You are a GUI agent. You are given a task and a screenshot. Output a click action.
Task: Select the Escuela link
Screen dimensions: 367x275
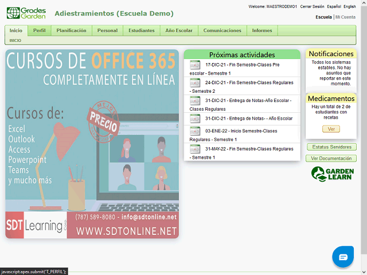(x=323, y=17)
